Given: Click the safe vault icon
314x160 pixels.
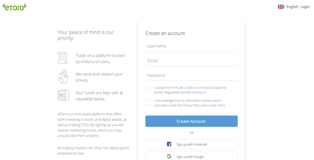Looking at the screenshot, I should [x=63, y=95].
